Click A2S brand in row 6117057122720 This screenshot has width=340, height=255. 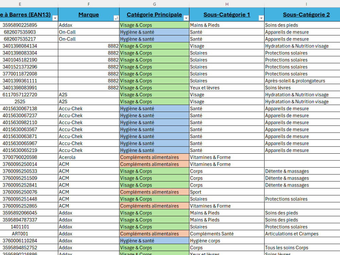click(x=89, y=95)
